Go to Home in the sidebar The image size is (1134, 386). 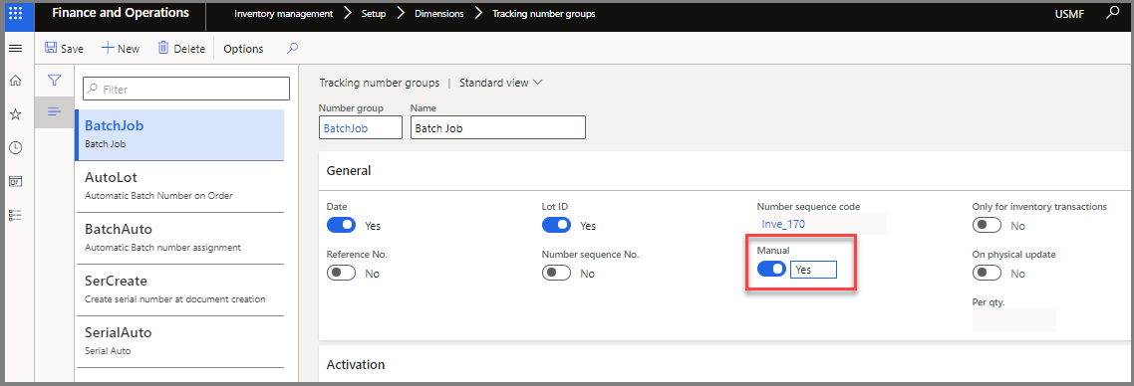point(15,81)
